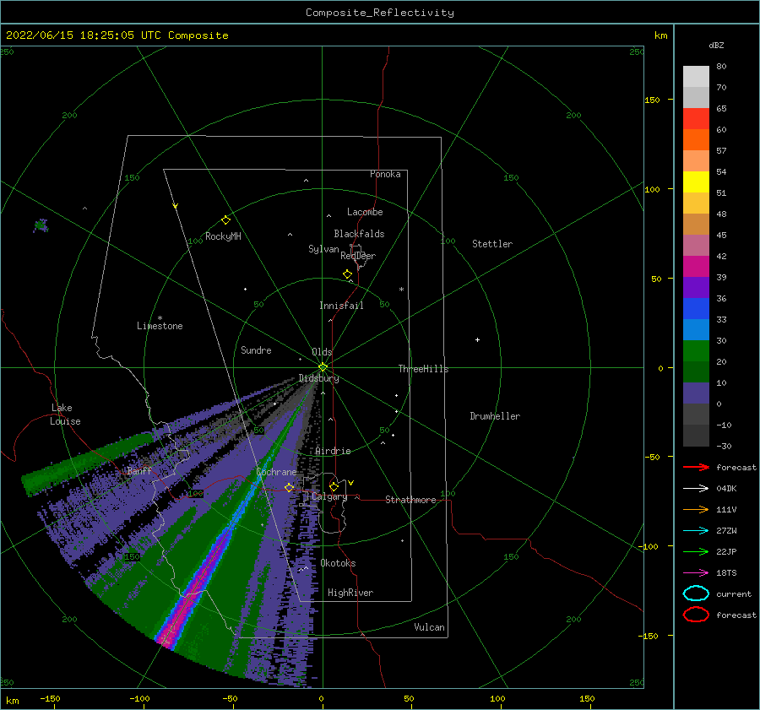
Task: Click the magenta 18TS arrow icon
Action: click(x=696, y=573)
